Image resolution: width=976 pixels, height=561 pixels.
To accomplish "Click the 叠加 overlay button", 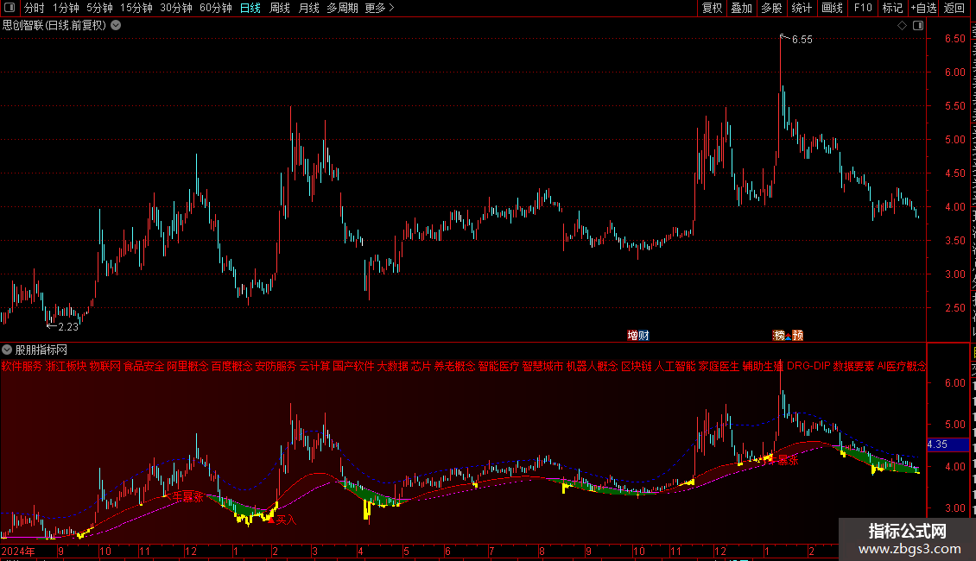I will (742, 8).
